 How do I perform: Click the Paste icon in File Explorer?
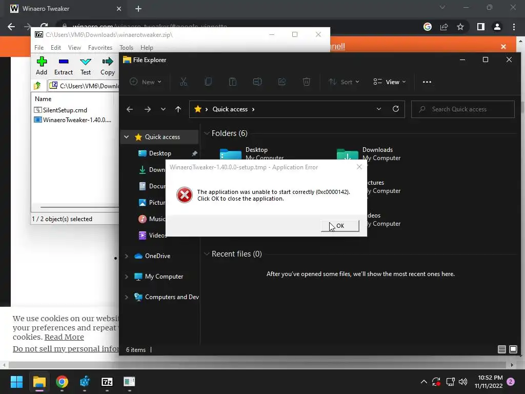pos(233,82)
